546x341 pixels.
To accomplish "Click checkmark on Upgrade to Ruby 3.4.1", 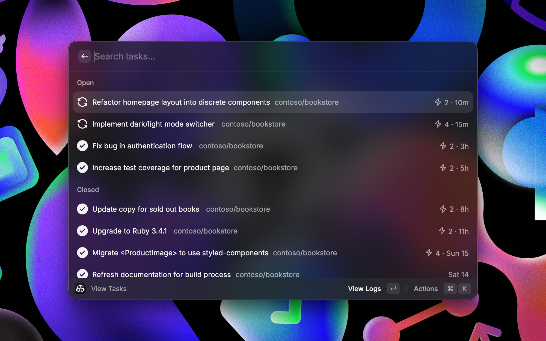I will point(82,231).
